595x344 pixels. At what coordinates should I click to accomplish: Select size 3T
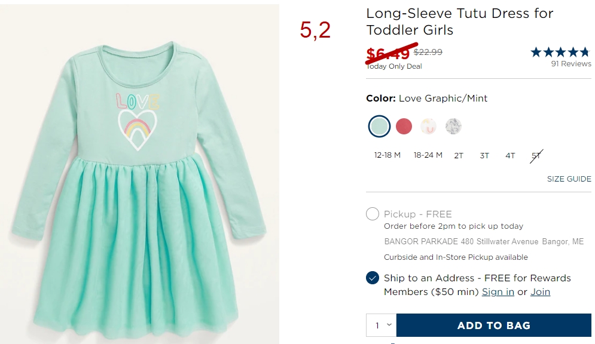pyautogui.click(x=484, y=155)
